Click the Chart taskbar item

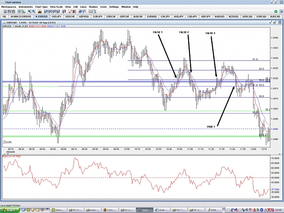coord(144,210)
